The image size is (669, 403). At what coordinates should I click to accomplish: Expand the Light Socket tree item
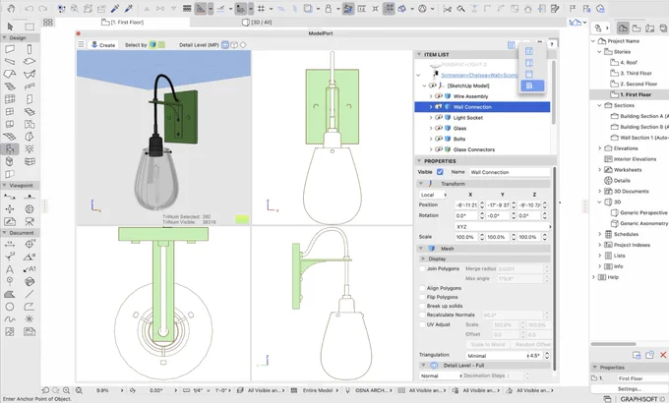point(431,118)
